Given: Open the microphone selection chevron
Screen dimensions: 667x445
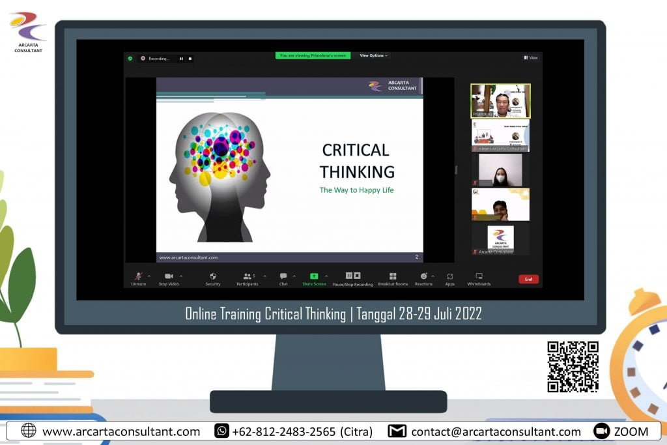Looking at the screenshot, I should click(x=149, y=275).
